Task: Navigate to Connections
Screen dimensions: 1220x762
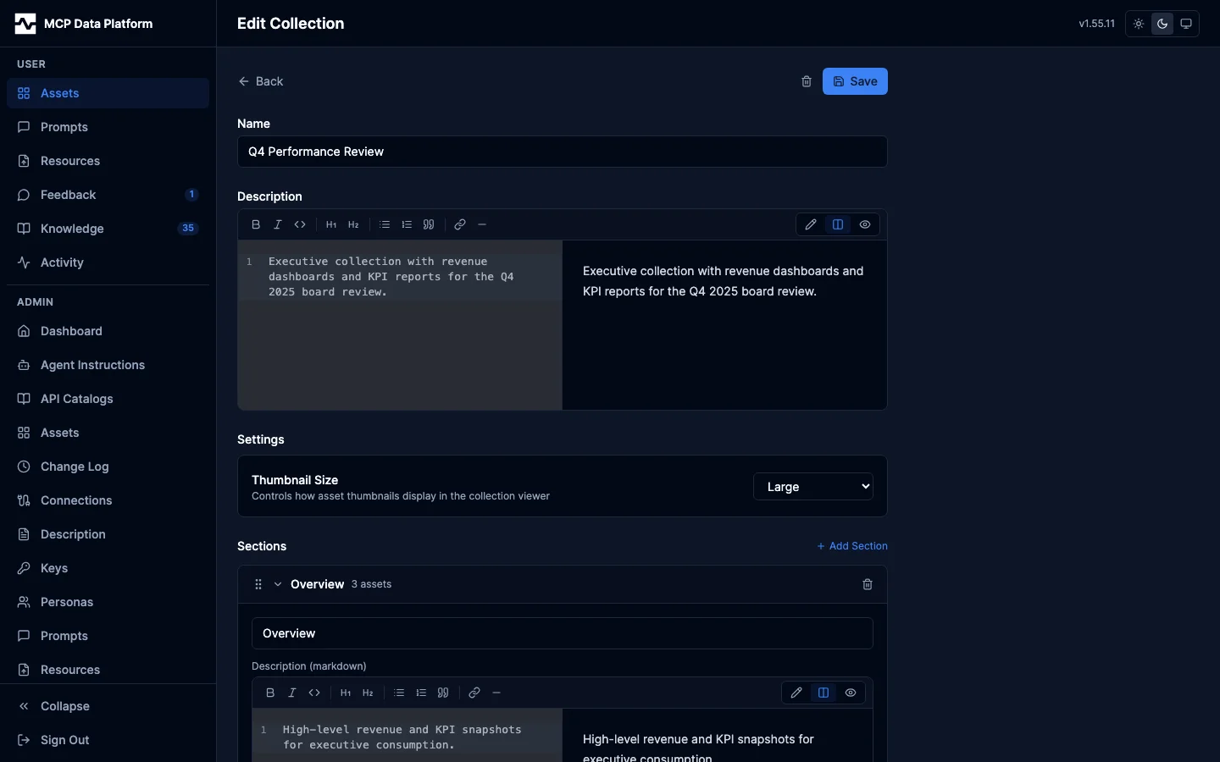Action: pos(108,500)
